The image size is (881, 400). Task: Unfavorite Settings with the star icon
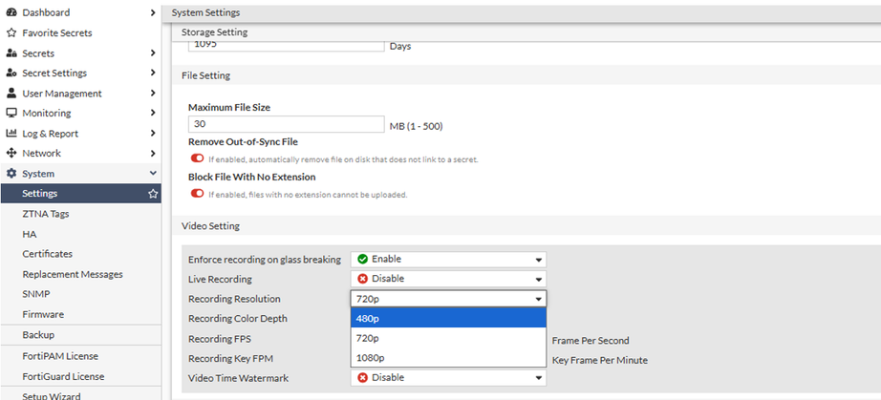pos(153,194)
